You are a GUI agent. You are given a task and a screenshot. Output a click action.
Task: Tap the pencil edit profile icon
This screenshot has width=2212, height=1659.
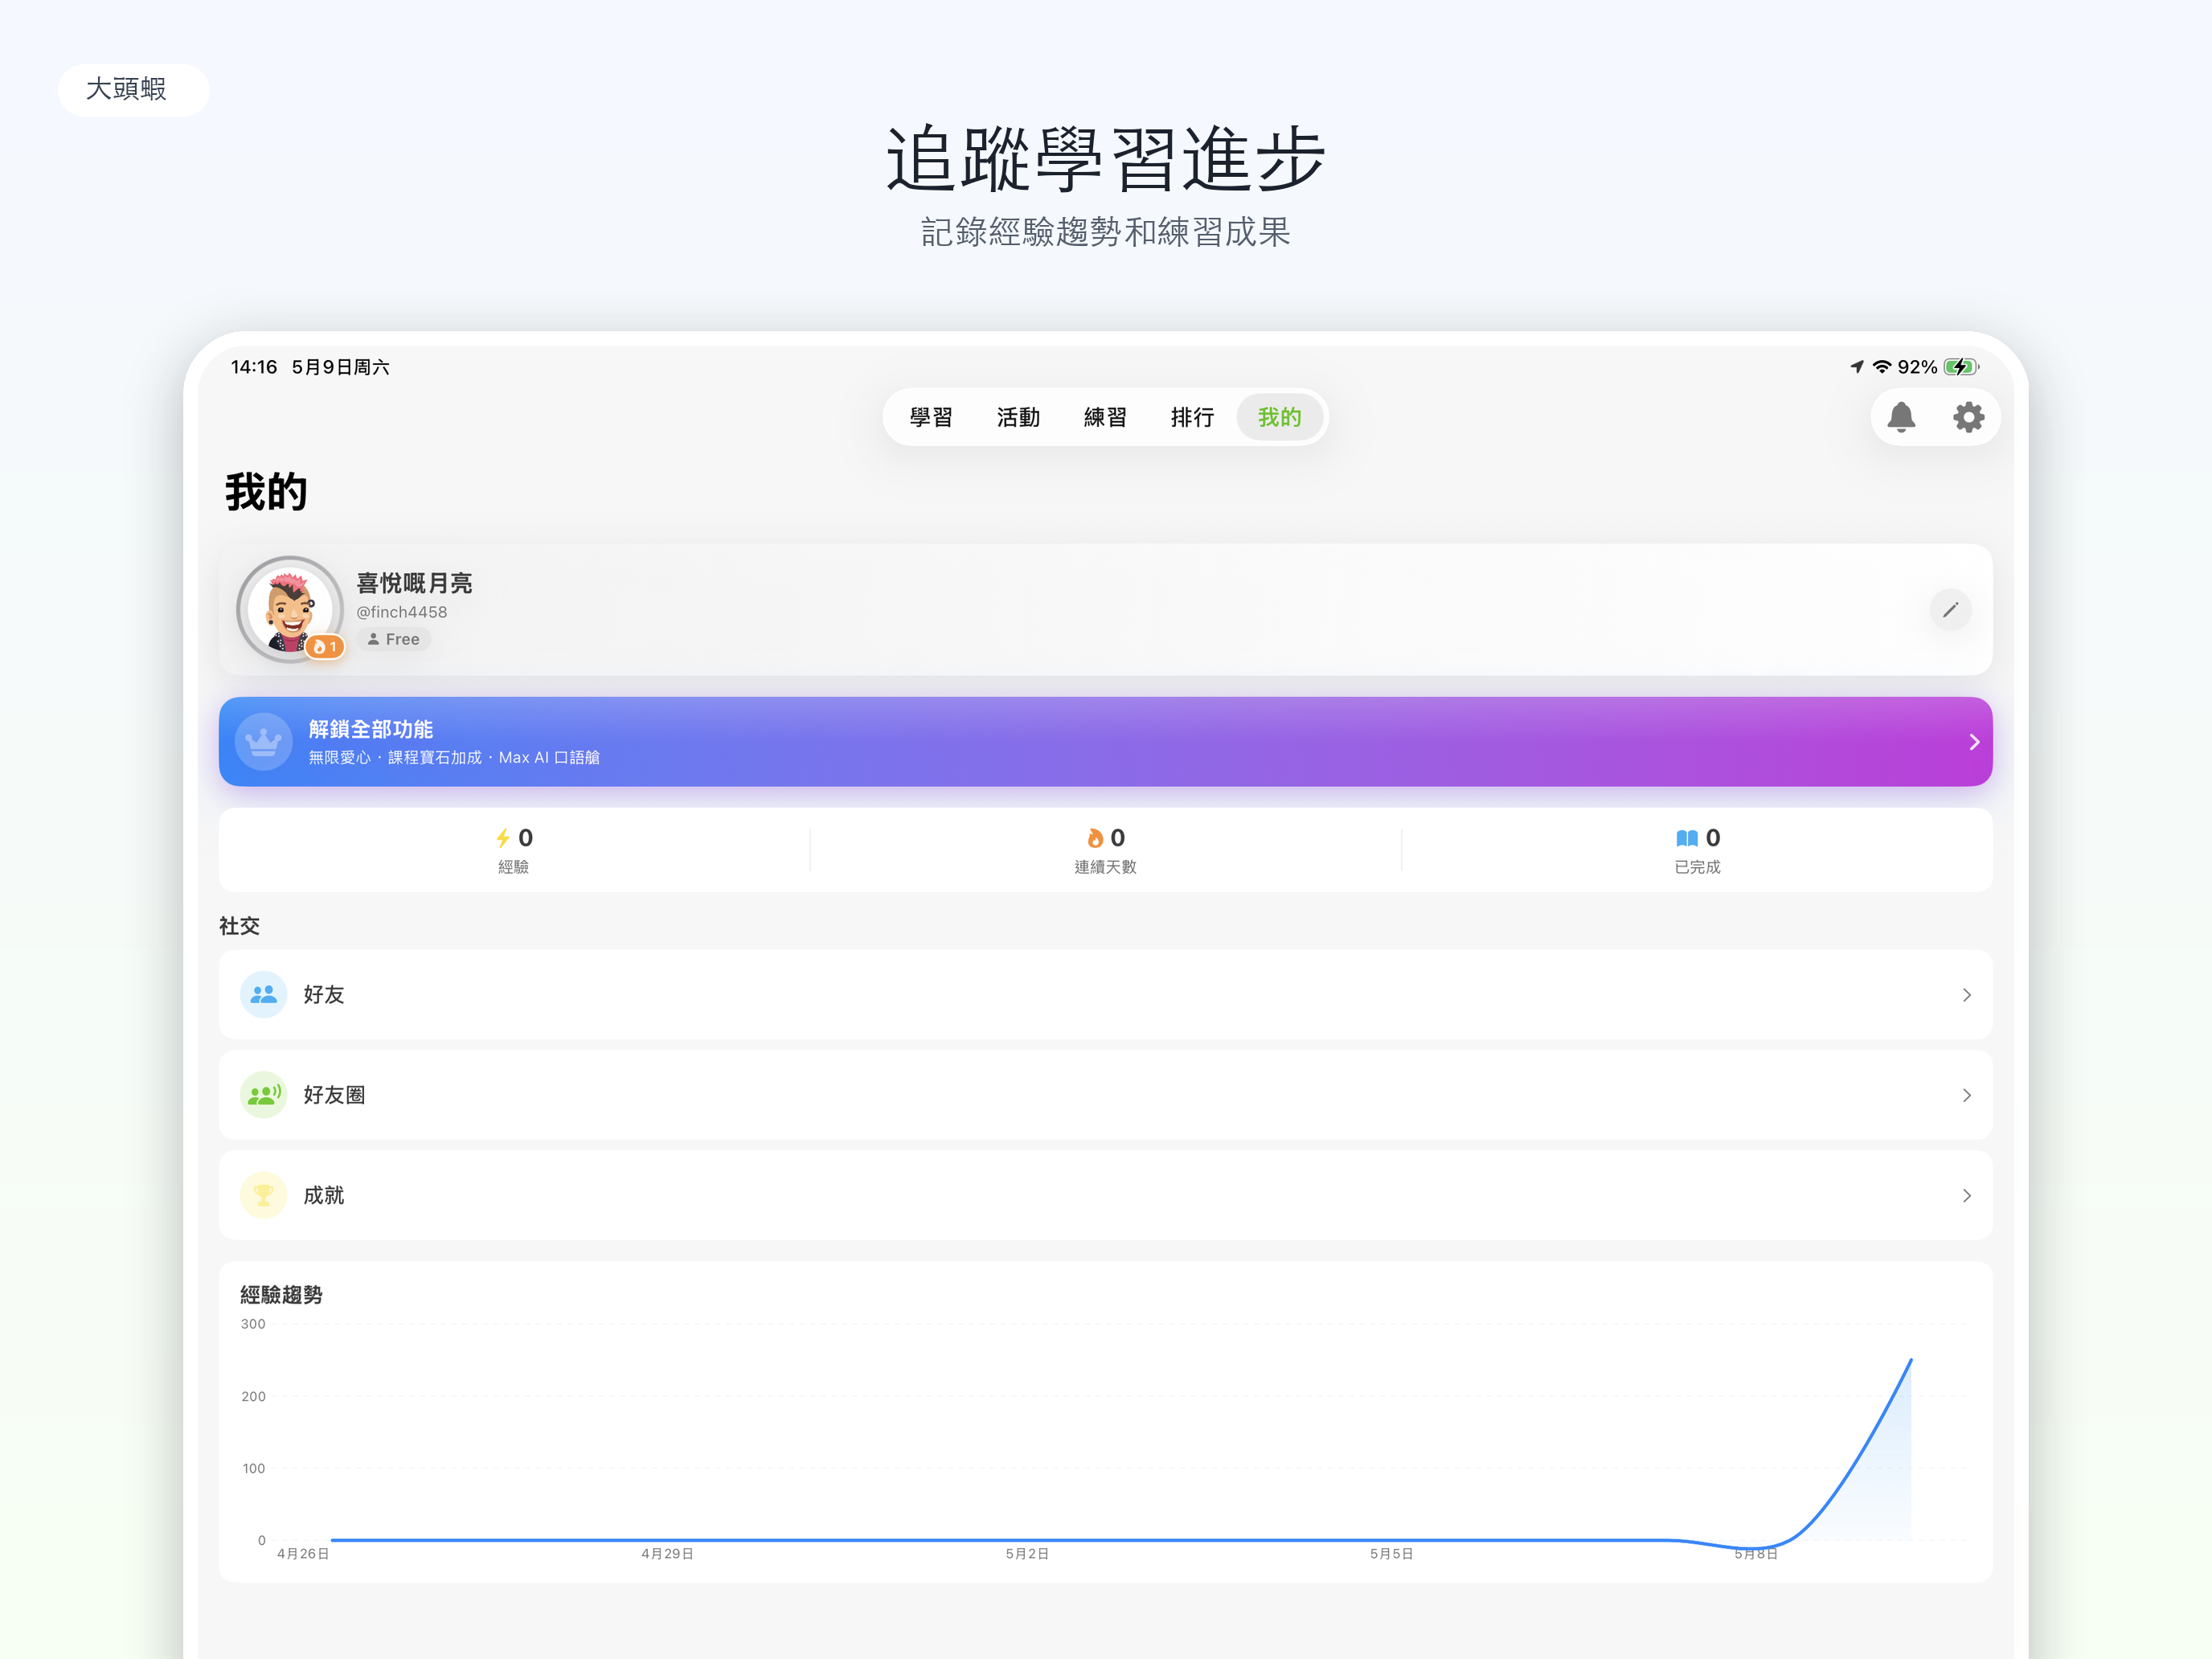point(1949,610)
